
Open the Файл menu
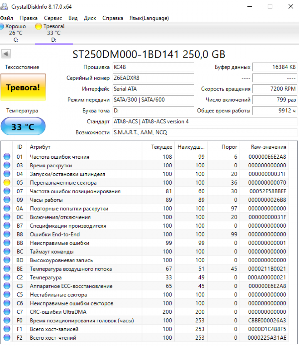click(7, 18)
